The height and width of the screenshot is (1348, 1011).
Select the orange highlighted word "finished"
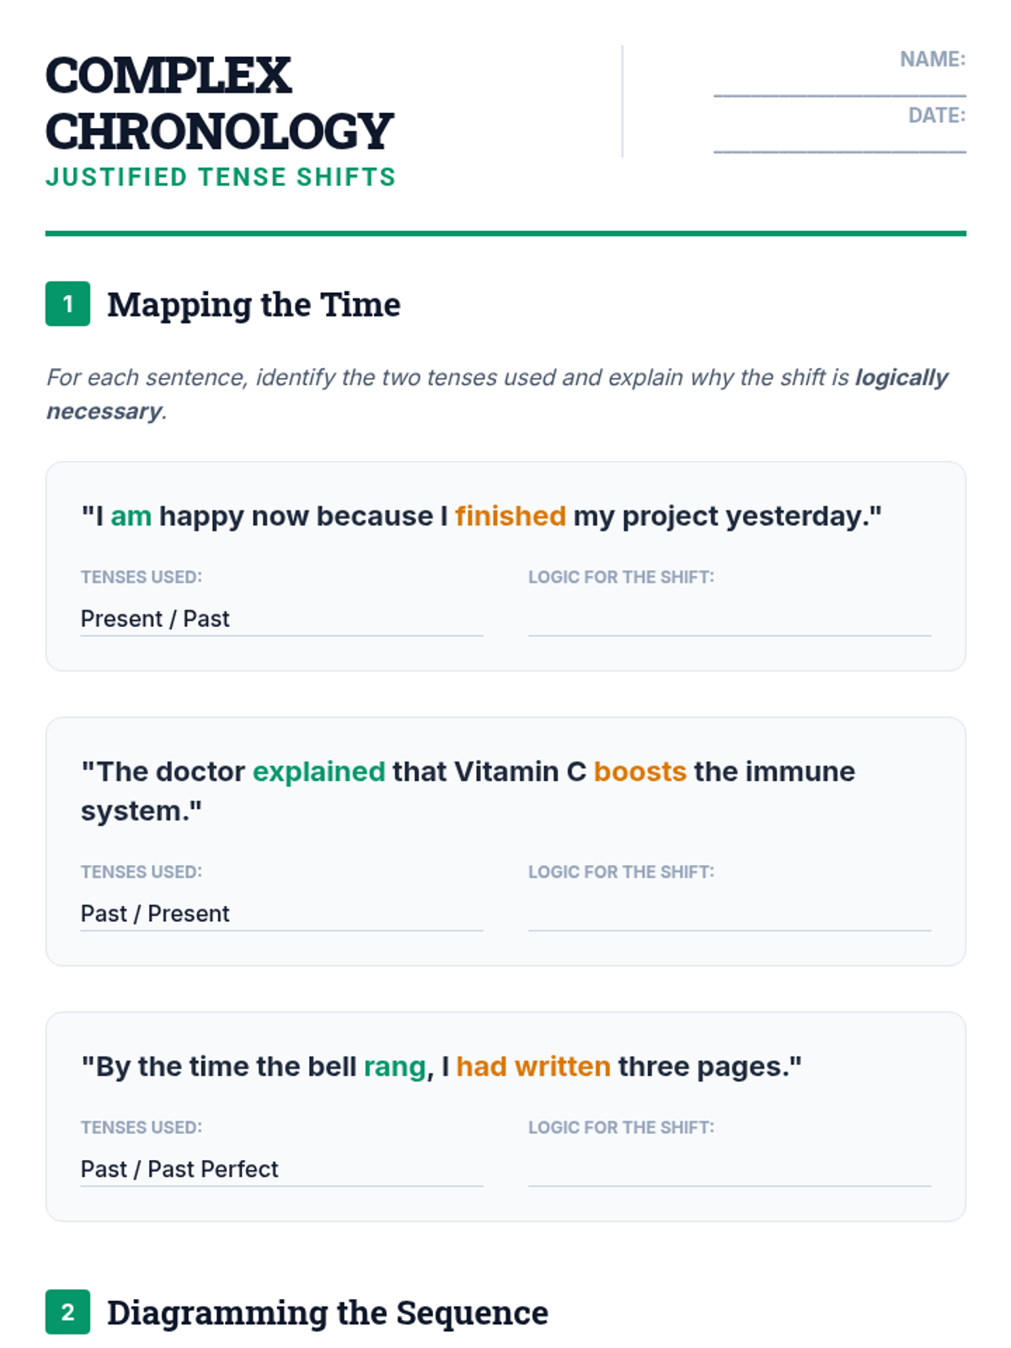click(510, 516)
